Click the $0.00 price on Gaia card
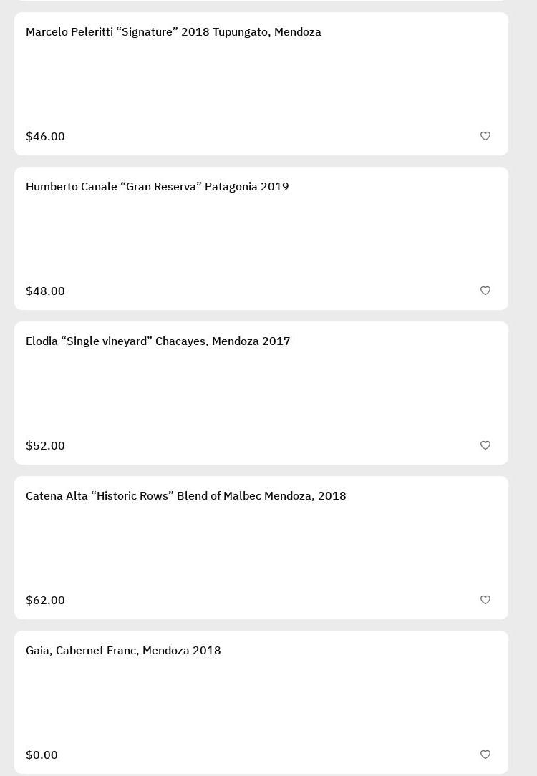 point(42,755)
